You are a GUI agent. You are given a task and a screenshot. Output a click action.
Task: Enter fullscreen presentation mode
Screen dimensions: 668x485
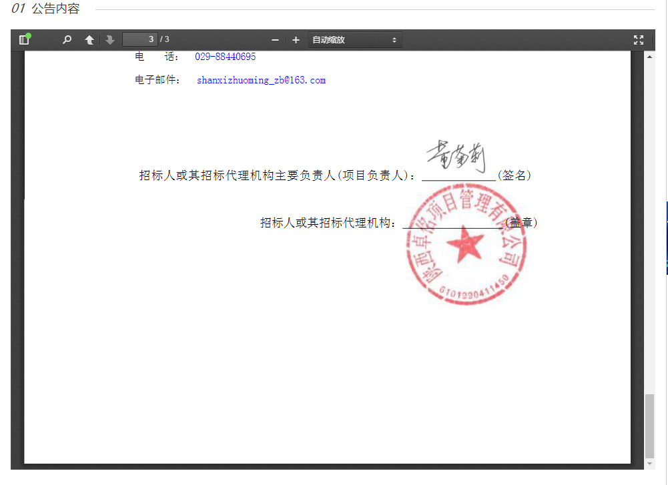pyautogui.click(x=639, y=40)
